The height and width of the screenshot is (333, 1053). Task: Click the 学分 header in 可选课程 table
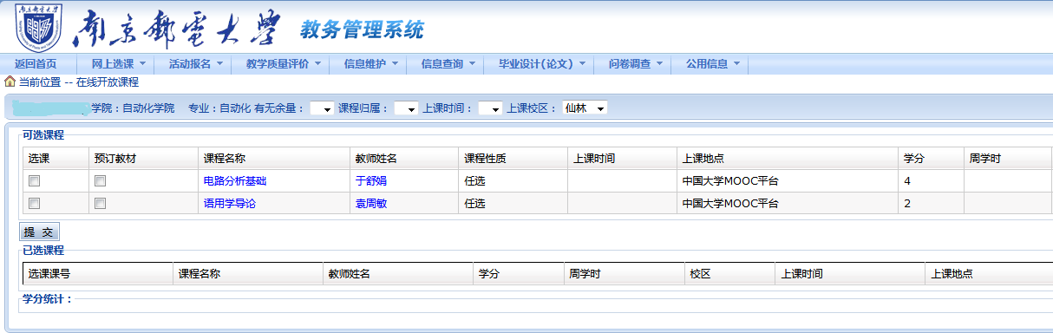click(914, 159)
